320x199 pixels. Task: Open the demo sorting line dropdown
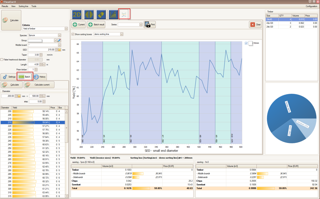[x=122, y=34]
